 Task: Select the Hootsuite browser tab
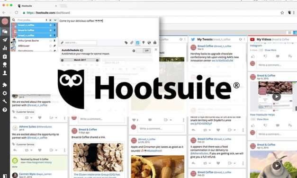point(37,6)
